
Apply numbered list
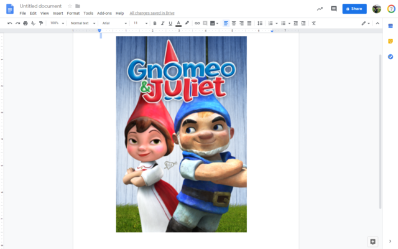[271, 23]
